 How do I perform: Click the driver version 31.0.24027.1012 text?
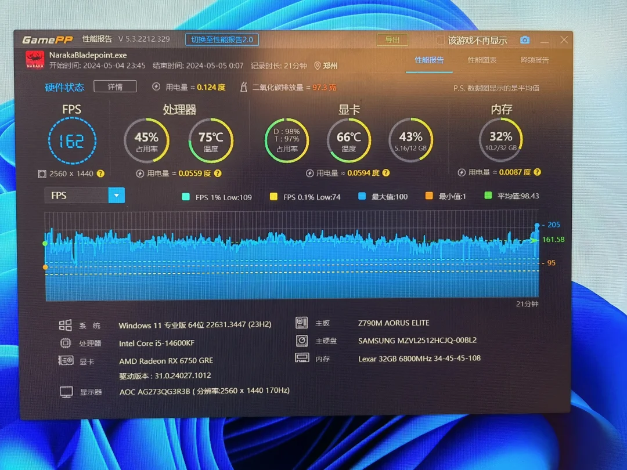tap(165, 375)
